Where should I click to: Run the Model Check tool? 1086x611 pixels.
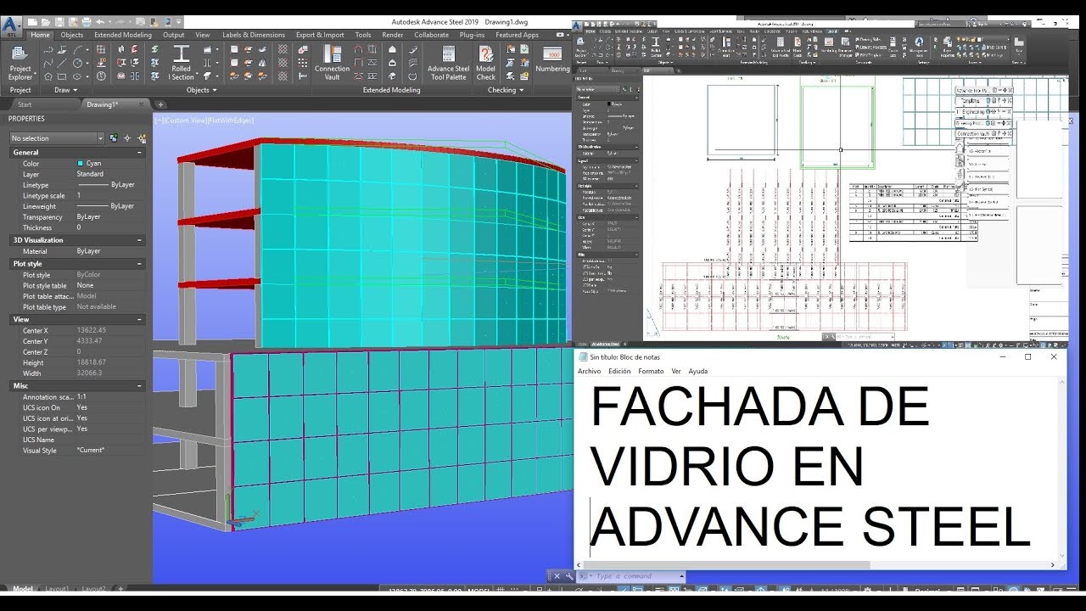[x=485, y=64]
